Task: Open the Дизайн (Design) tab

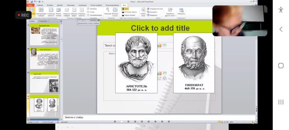Action: click(60, 5)
